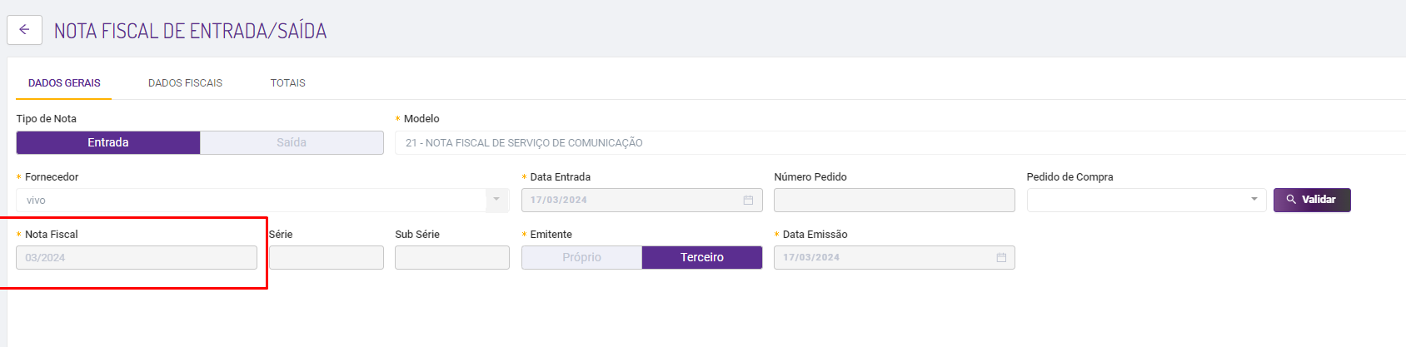Set Emitente to Terceiro
1406x347 pixels.
[x=702, y=257]
